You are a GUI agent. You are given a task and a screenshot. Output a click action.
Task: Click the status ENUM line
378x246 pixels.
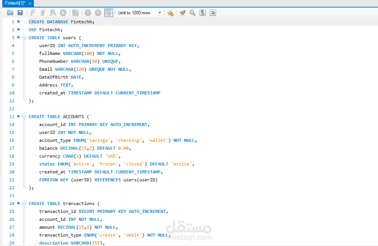tap(117, 164)
